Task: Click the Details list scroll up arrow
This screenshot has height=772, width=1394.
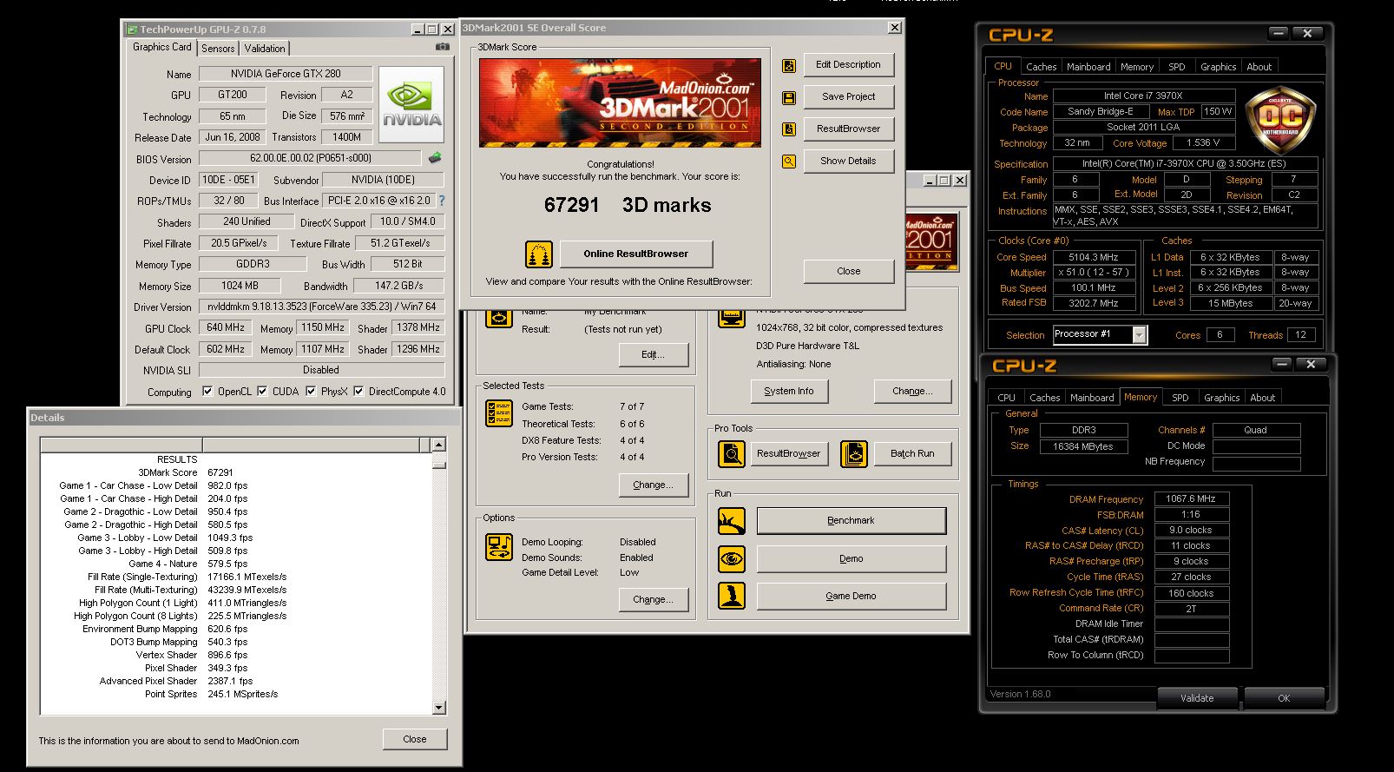Action: [438, 445]
